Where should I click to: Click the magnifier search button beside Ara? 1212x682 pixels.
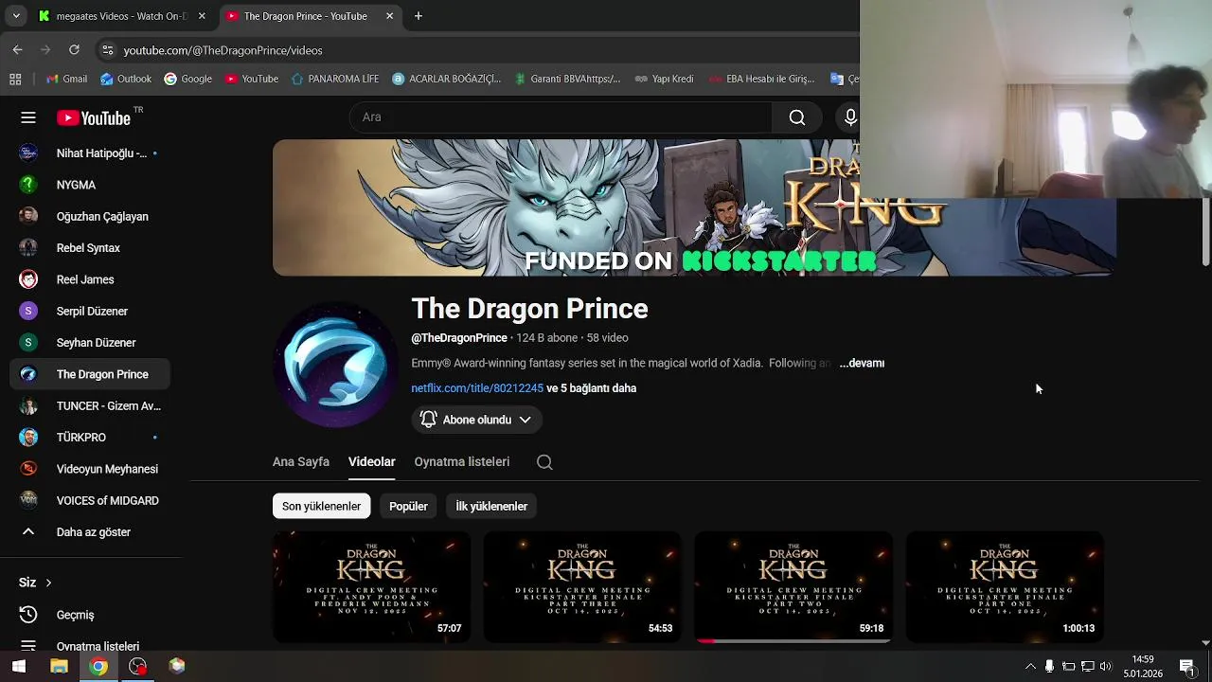[797, 117]
